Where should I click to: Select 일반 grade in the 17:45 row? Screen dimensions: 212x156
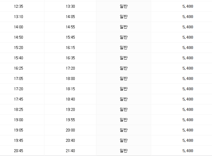point(124,99)
